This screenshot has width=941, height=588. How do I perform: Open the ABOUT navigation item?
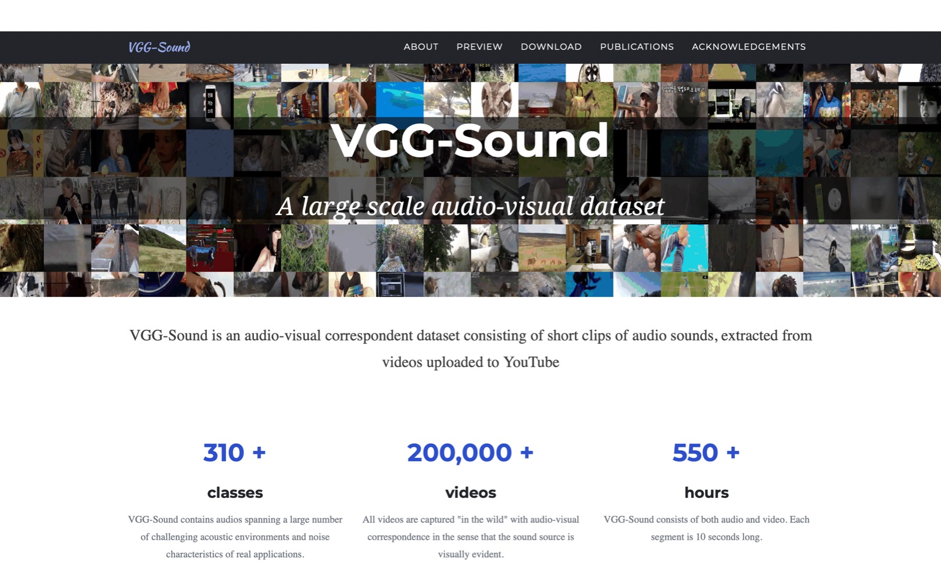tap(421, 47)
